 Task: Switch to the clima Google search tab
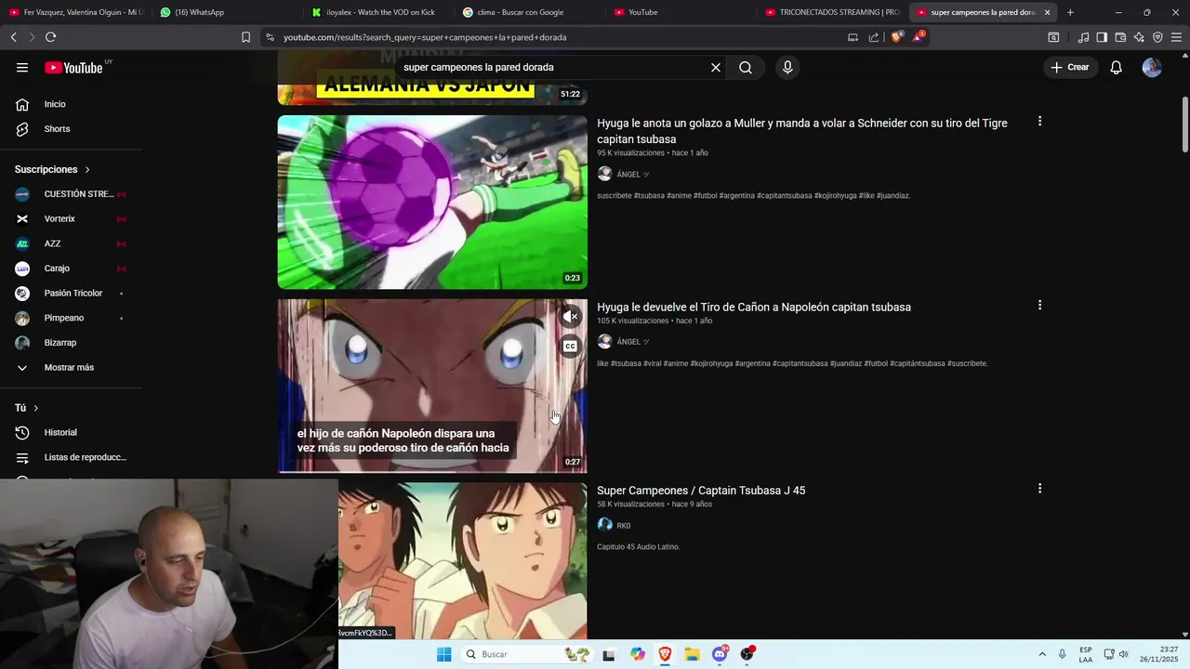coord(530,12)
